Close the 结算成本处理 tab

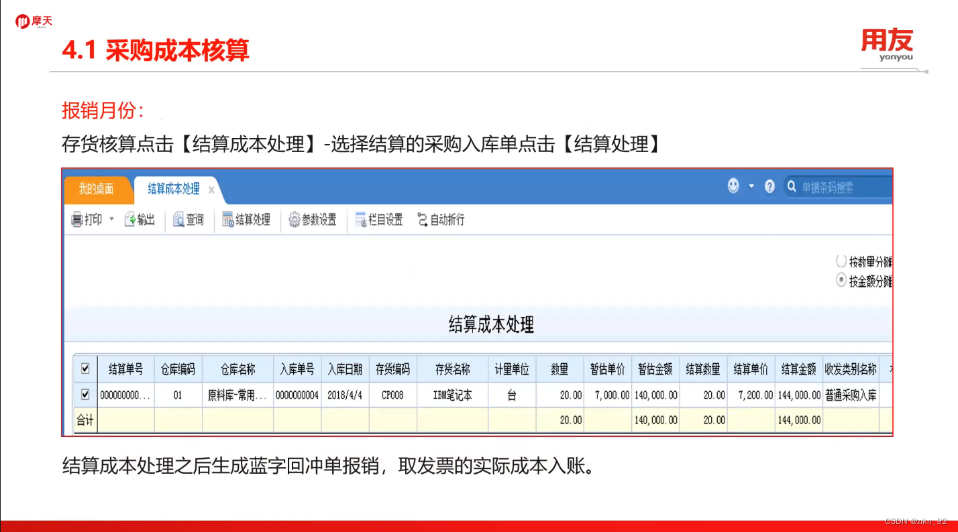[x=211, y=190]
